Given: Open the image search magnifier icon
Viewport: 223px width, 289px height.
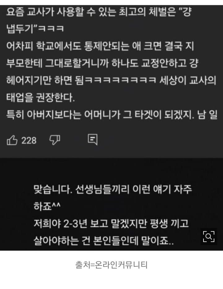Looking at the screenshot, I should 209,236.
